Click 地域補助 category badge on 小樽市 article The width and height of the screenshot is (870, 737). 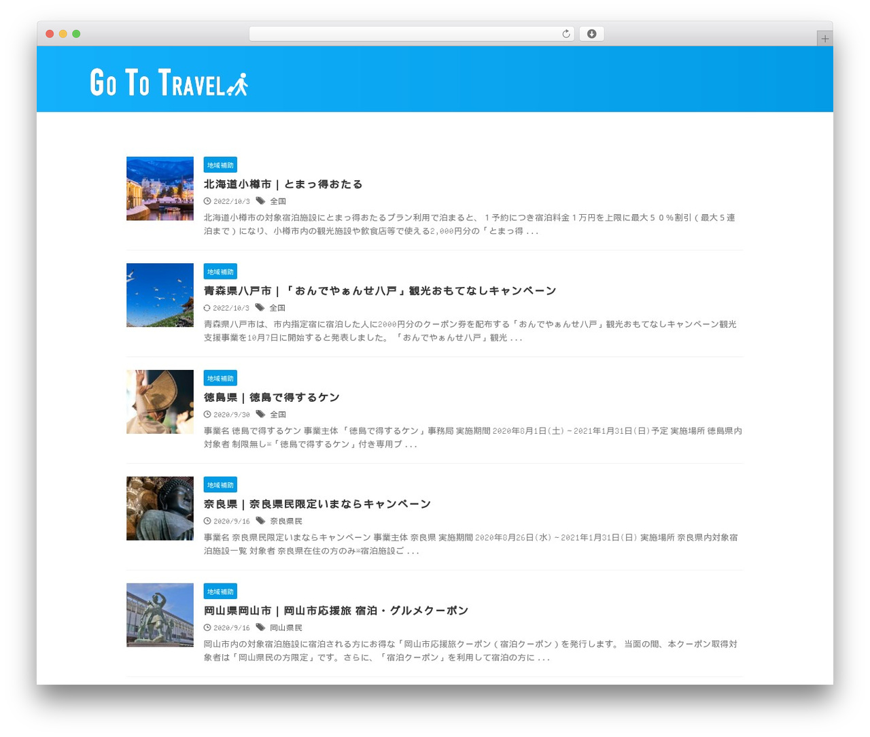[x=220, y=165]
